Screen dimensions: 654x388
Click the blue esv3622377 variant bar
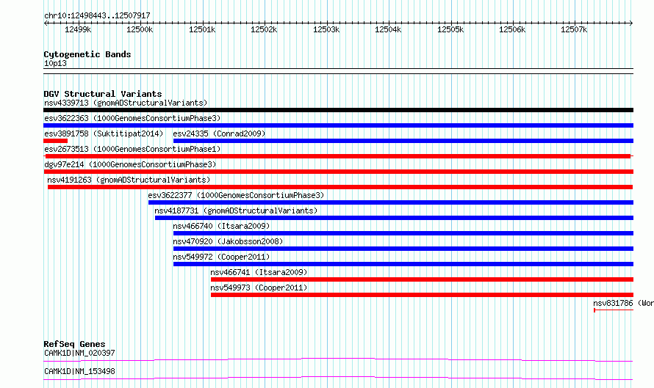[x=391, y=202]
